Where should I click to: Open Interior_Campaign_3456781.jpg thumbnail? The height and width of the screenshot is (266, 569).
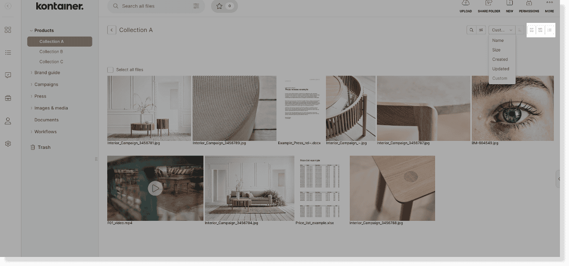[149, 108]
